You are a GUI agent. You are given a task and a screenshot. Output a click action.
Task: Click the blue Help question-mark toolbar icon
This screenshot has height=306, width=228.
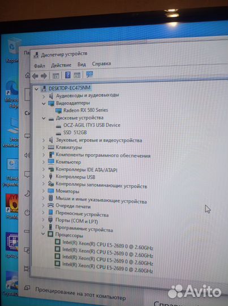pos(68,75)
